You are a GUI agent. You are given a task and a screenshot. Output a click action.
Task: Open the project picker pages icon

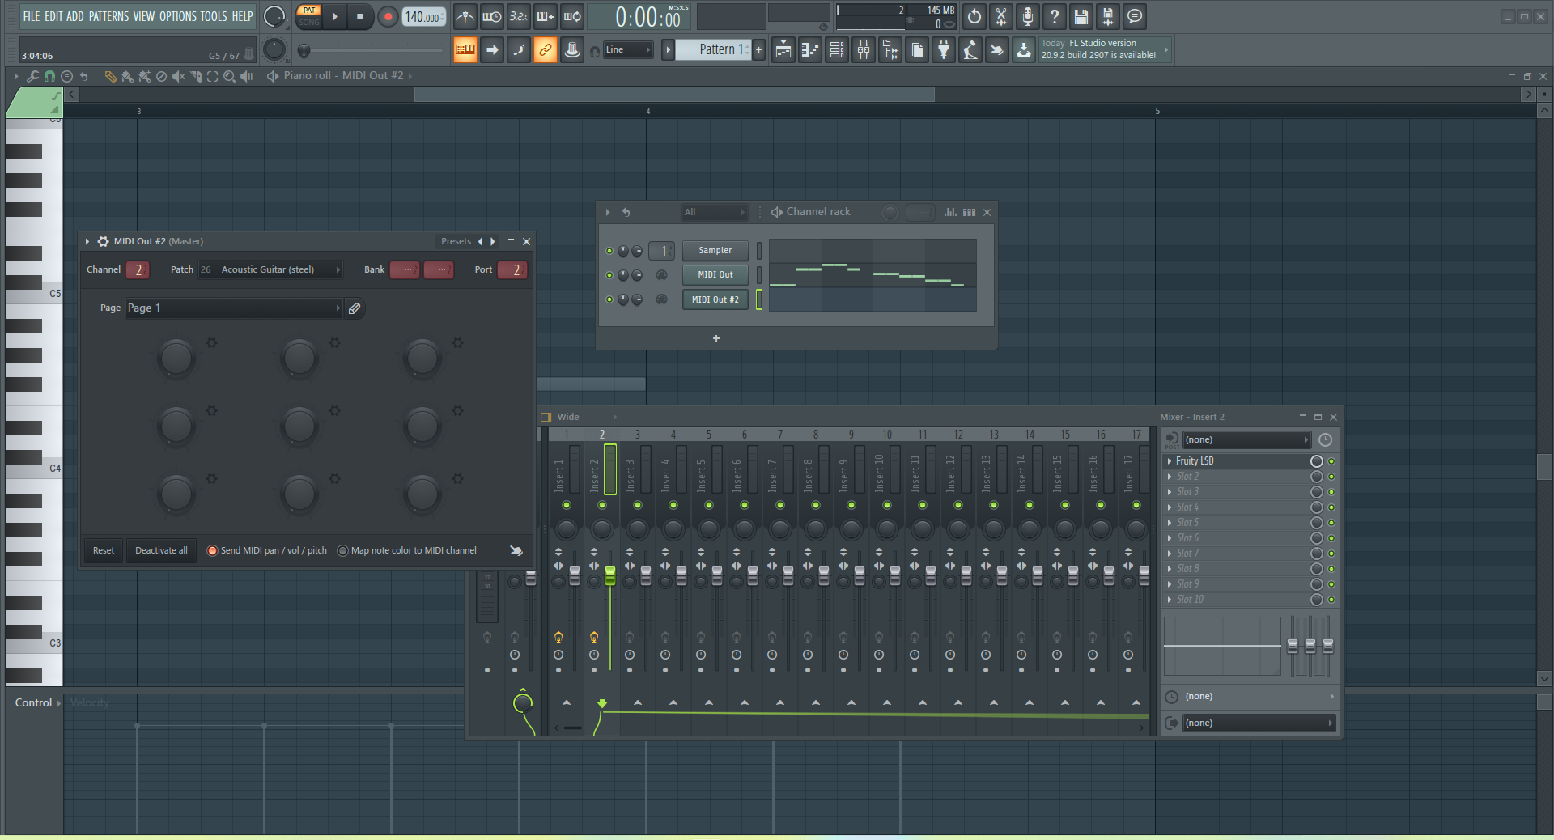tap(917, 50)
